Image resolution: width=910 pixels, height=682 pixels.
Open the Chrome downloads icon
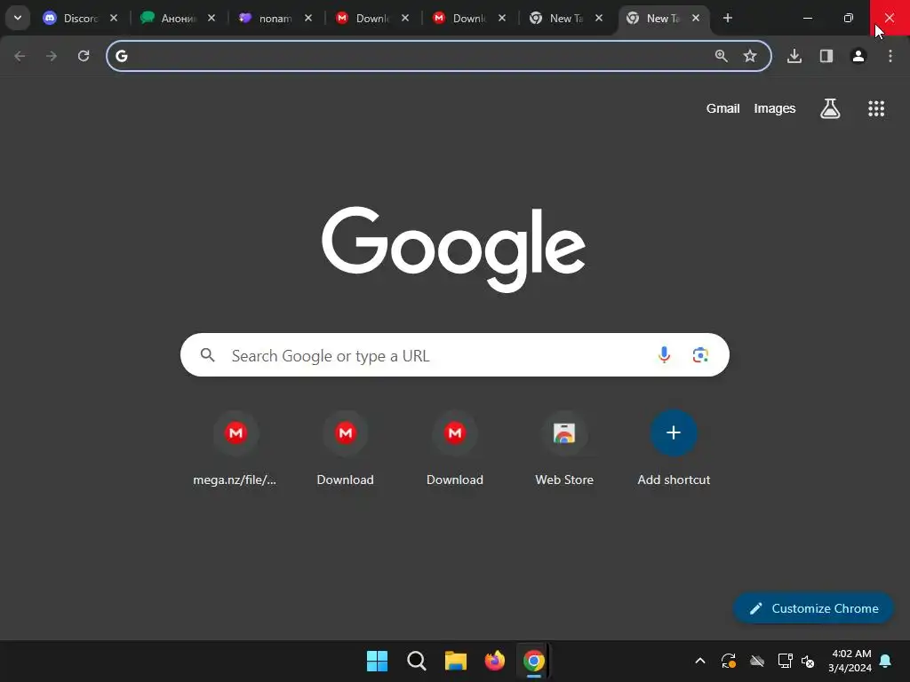click(794, 56)
